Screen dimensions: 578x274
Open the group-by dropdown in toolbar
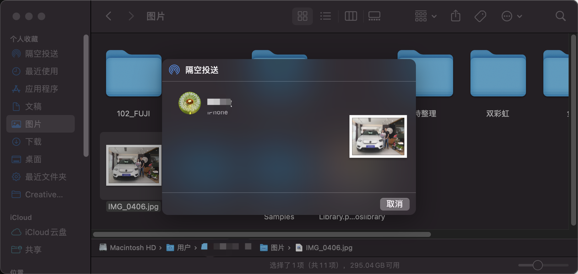pyautogui.click(x=425, y=16)
